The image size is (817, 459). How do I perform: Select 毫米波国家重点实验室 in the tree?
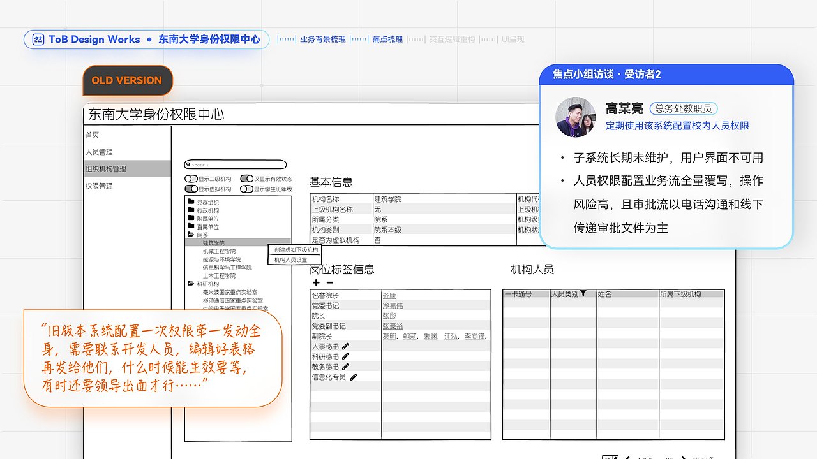click(x=229, y=292)
